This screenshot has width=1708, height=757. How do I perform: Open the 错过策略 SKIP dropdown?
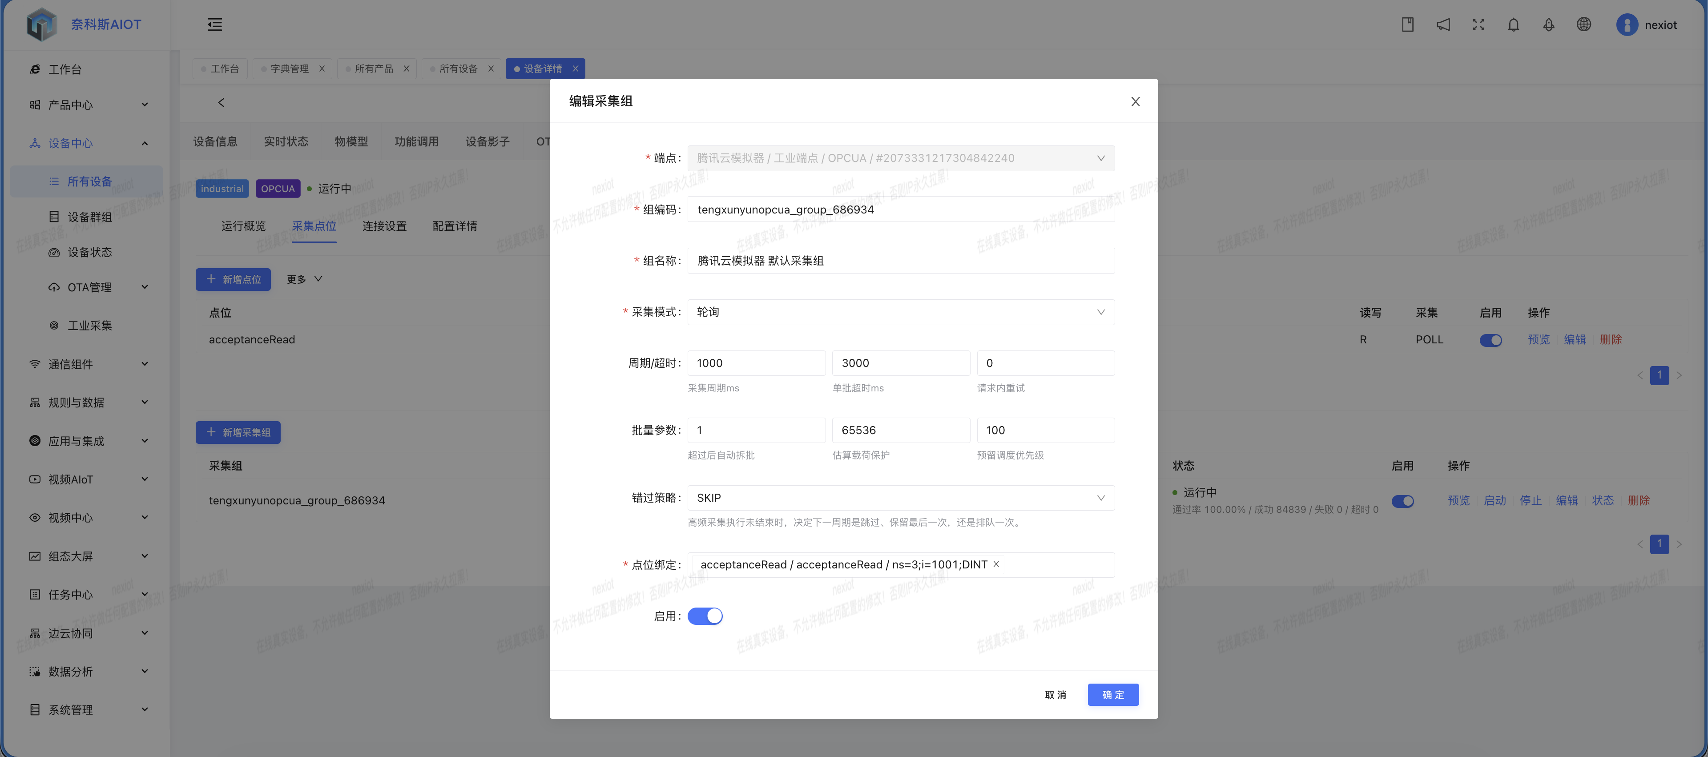click(900, 498)
